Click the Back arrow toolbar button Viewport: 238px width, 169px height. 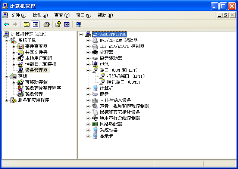[x=6, y=24]
